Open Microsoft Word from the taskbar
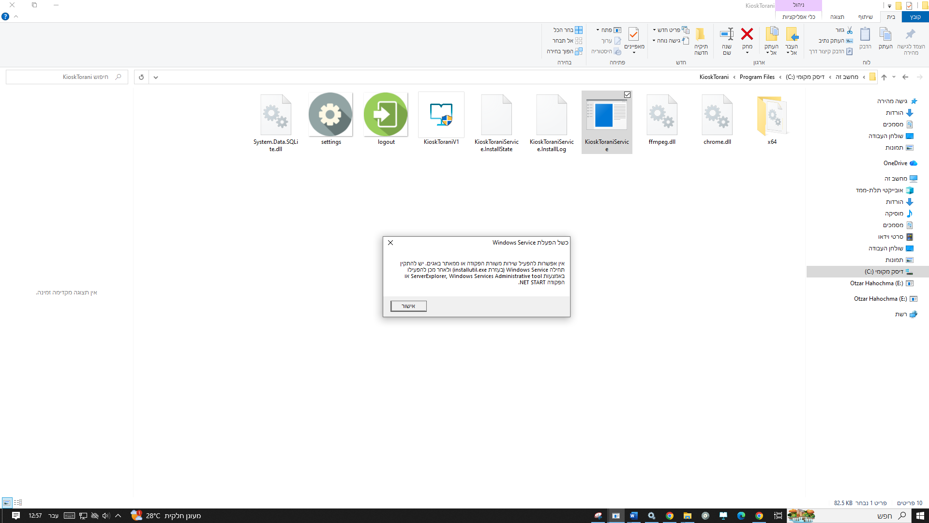 click(634, 516)
